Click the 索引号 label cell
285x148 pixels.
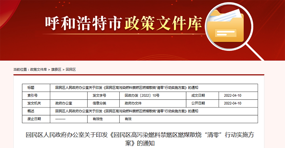36,96
